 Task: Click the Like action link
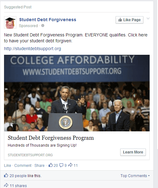click(7, 166)
